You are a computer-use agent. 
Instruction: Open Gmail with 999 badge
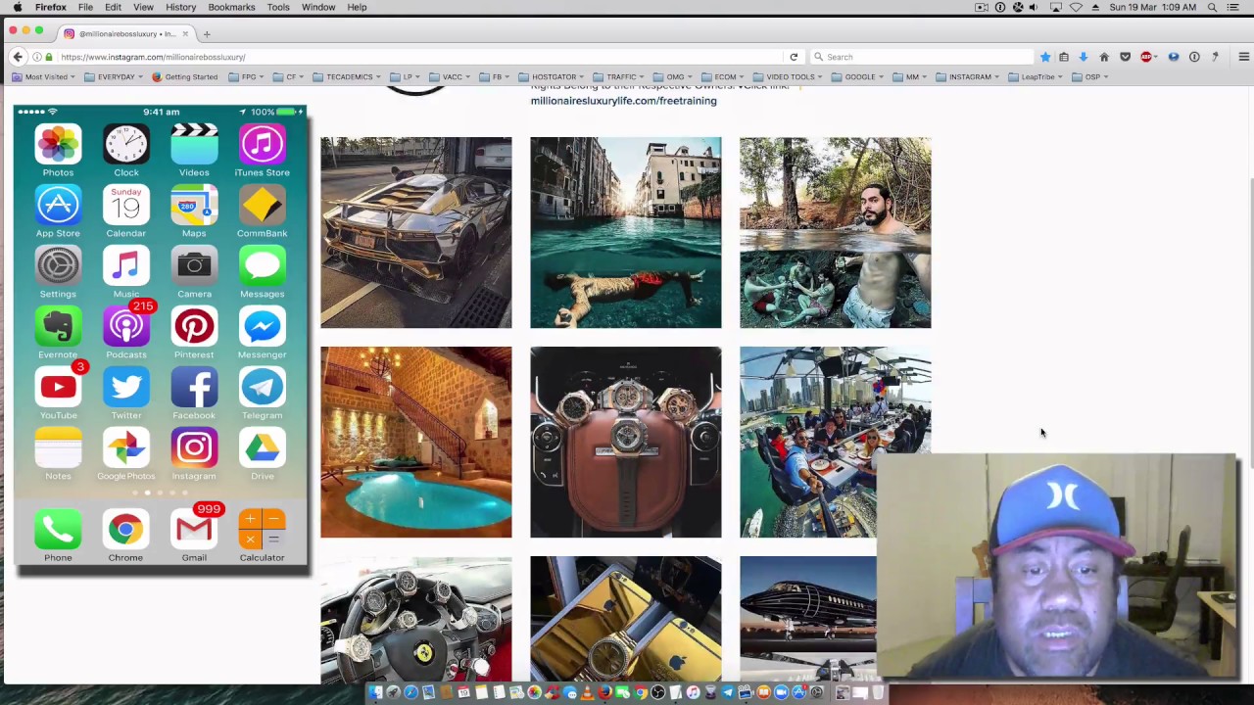point(194,530)
